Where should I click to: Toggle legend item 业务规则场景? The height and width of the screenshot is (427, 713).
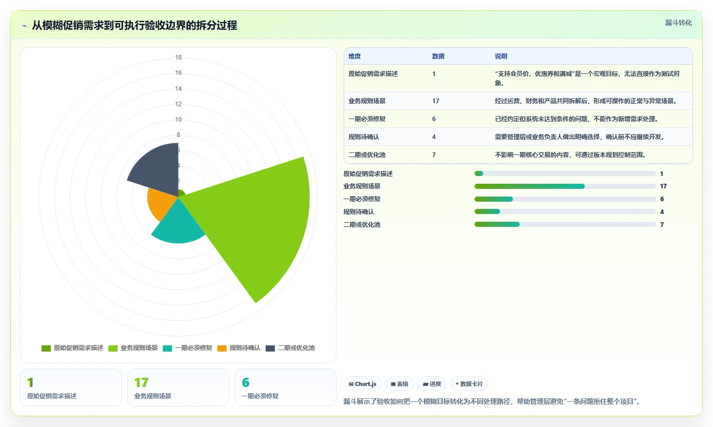pos(133,348)
